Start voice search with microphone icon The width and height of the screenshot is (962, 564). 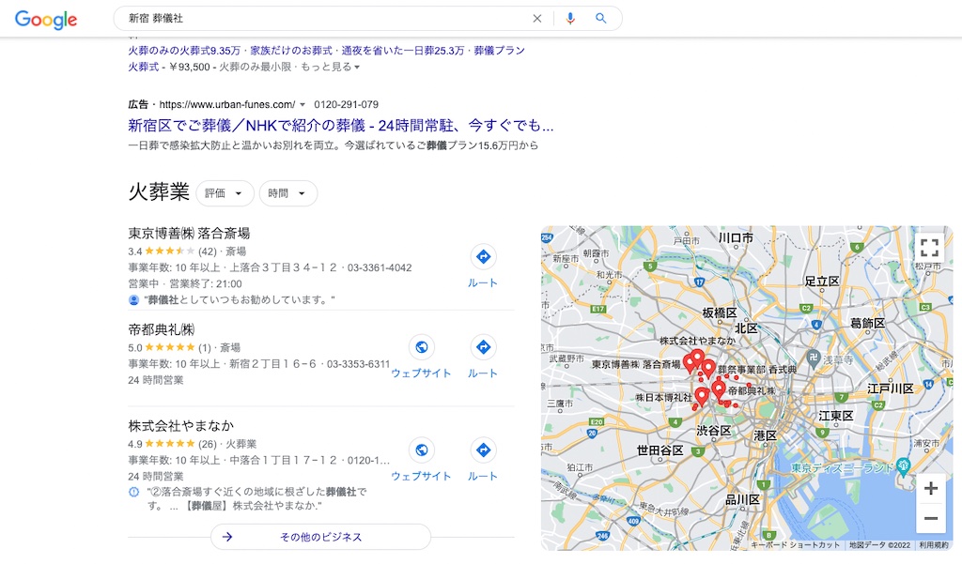tap(570, 19)
